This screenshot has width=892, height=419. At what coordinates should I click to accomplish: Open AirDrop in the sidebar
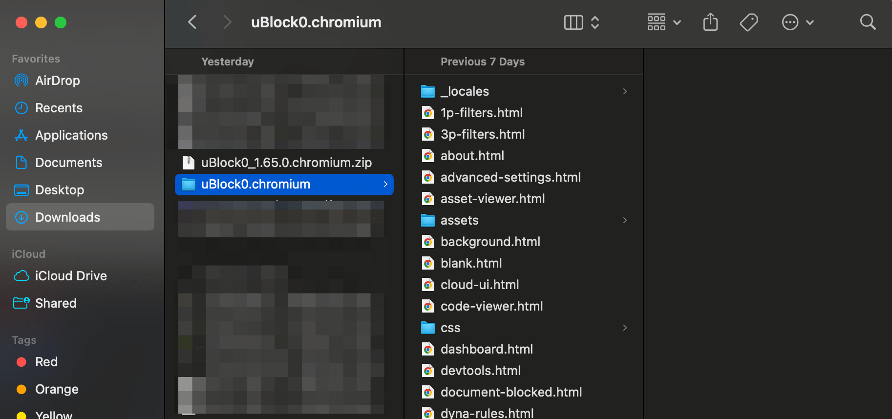tap(80, 81)
